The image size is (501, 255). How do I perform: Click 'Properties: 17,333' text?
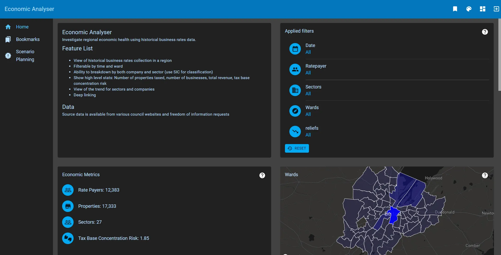[x=97, y=206]
